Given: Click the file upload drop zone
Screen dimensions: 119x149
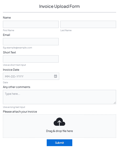Looking at the screenshot, I should tap(59, 126).
